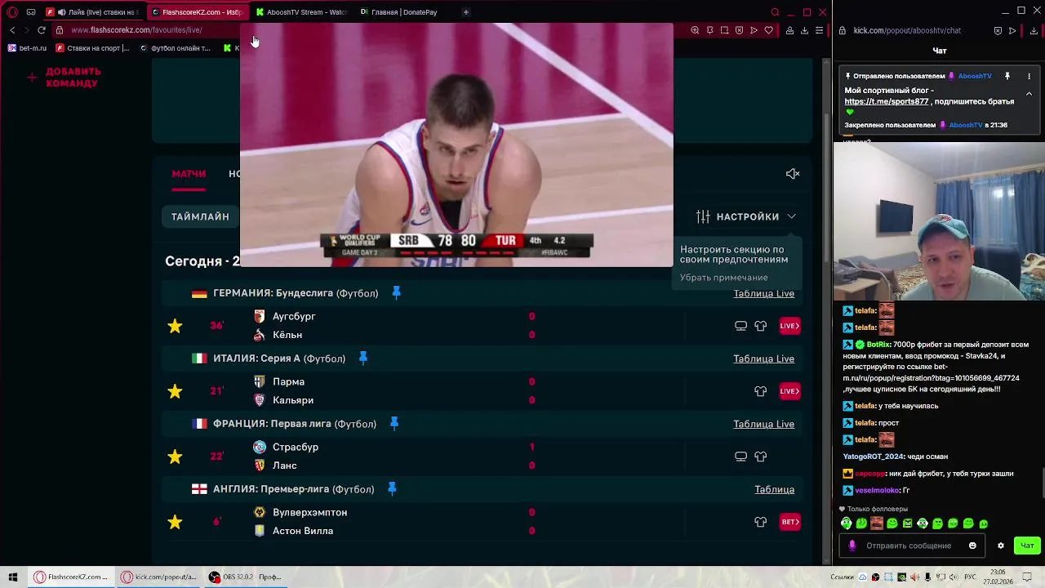Open Premier League Таблица link
The image size is (1045, 588).
tap(774, 489)
